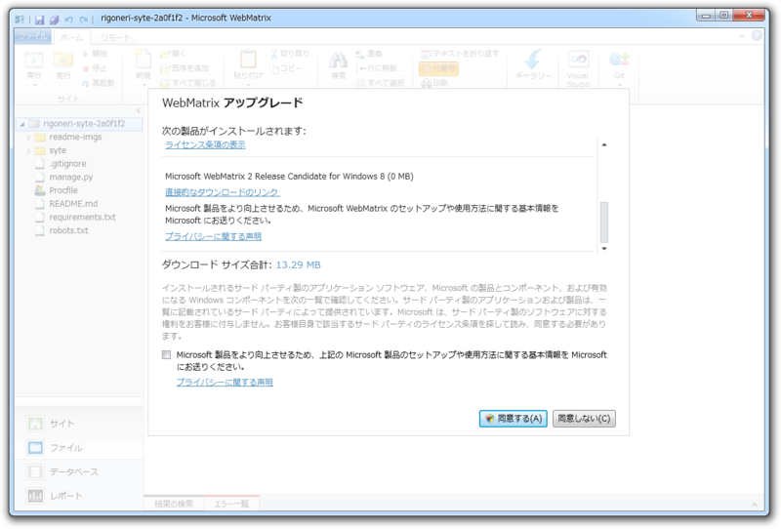This screenshot has width=781, height=529.
Task: Click 印刷 (Print) in ribbon
Action: (x=433, y=83)
